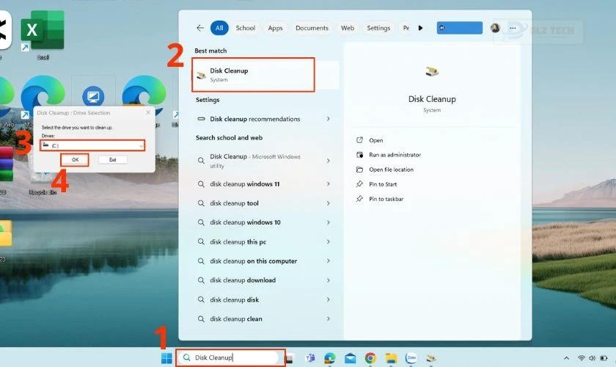Click the taskbar search box
Screen dimensions: 616x367
(230, 357)
